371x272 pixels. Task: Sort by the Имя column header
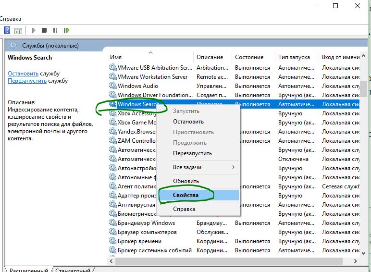pyautogui.click(x=150, y=57)
